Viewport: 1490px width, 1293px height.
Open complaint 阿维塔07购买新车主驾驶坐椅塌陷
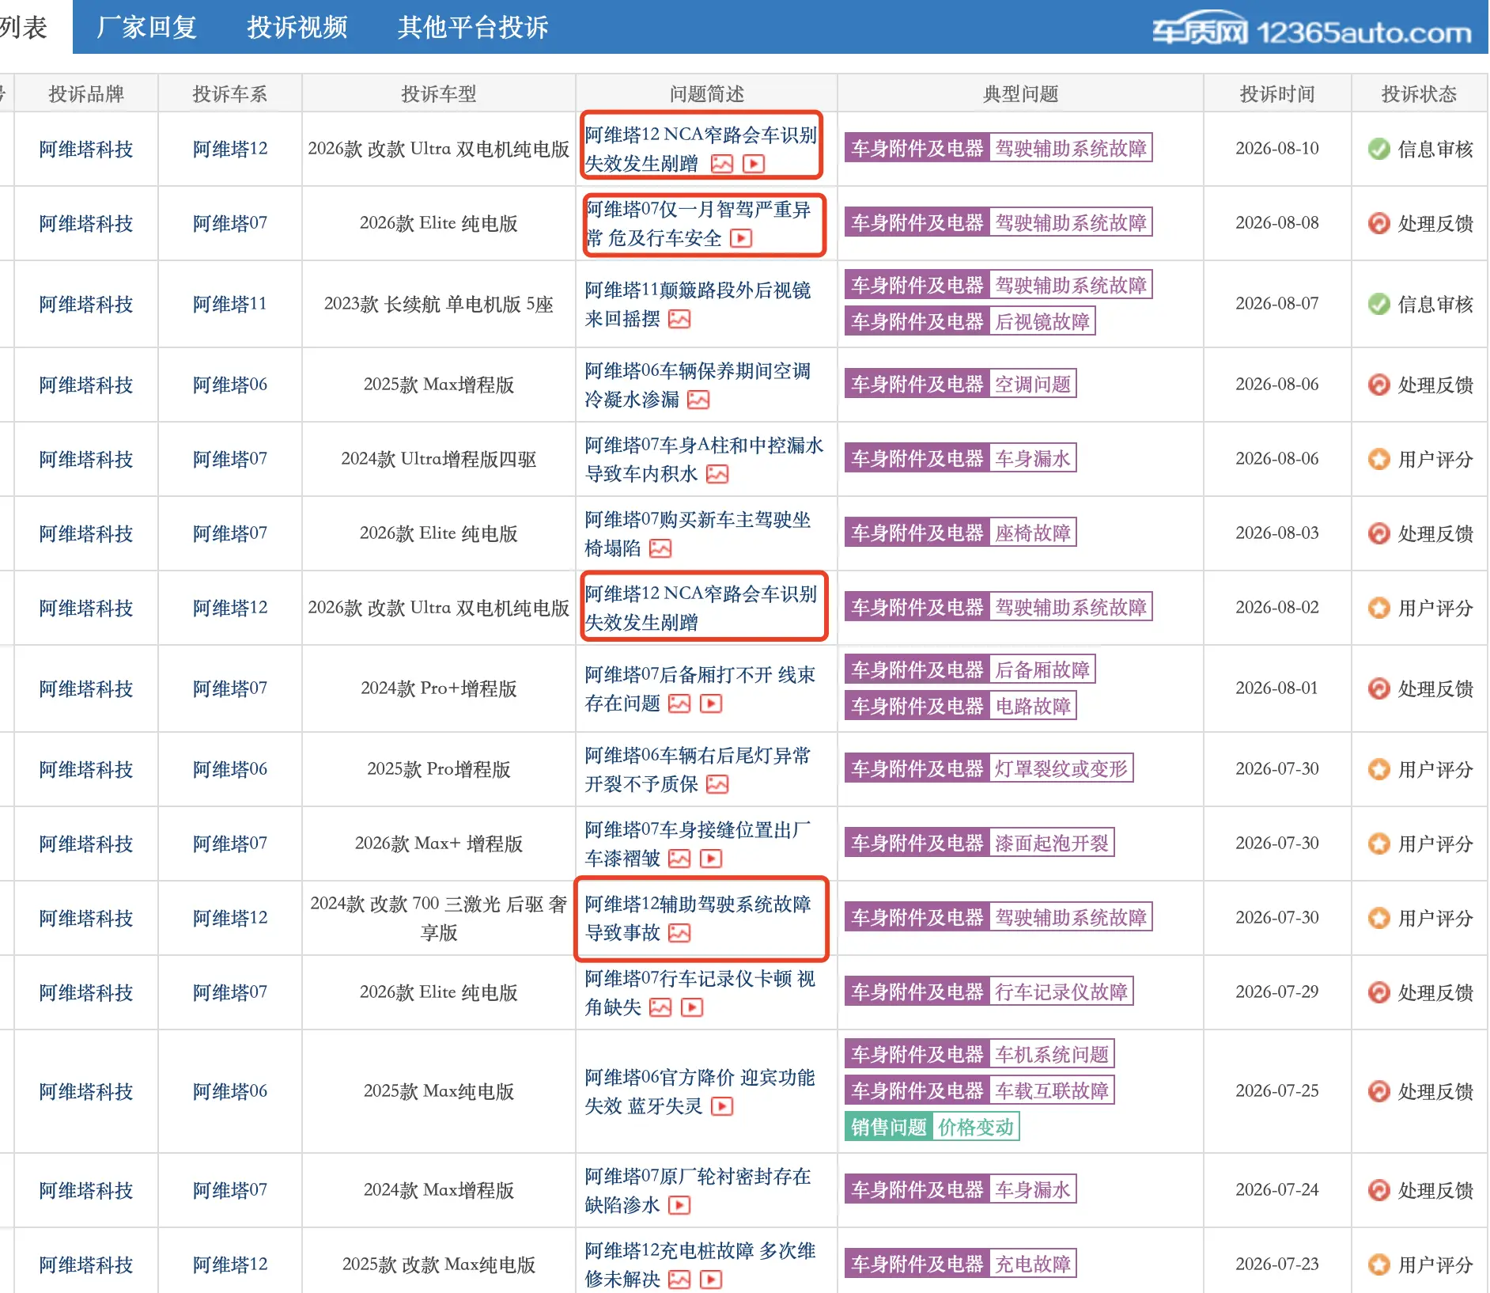[698, 533]
